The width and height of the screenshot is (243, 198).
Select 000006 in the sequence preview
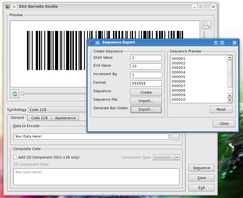[x=178, y=81]
